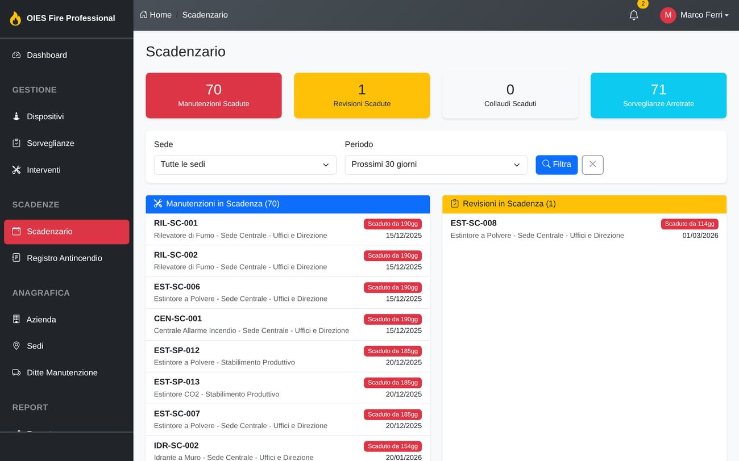Click Scaduto da 114gg badge
Image resolution: width=739 pixels, height=461 pixels.
[690, 224]
